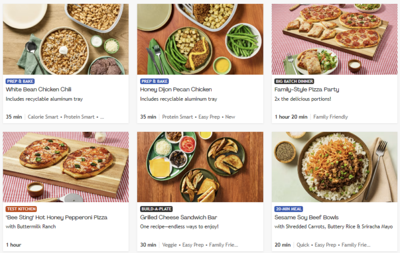Click the Sesame Soy Beef Bowls image
Image resolution: width=400 pixels, height=253 pixels.
click(x=335, y=167)
